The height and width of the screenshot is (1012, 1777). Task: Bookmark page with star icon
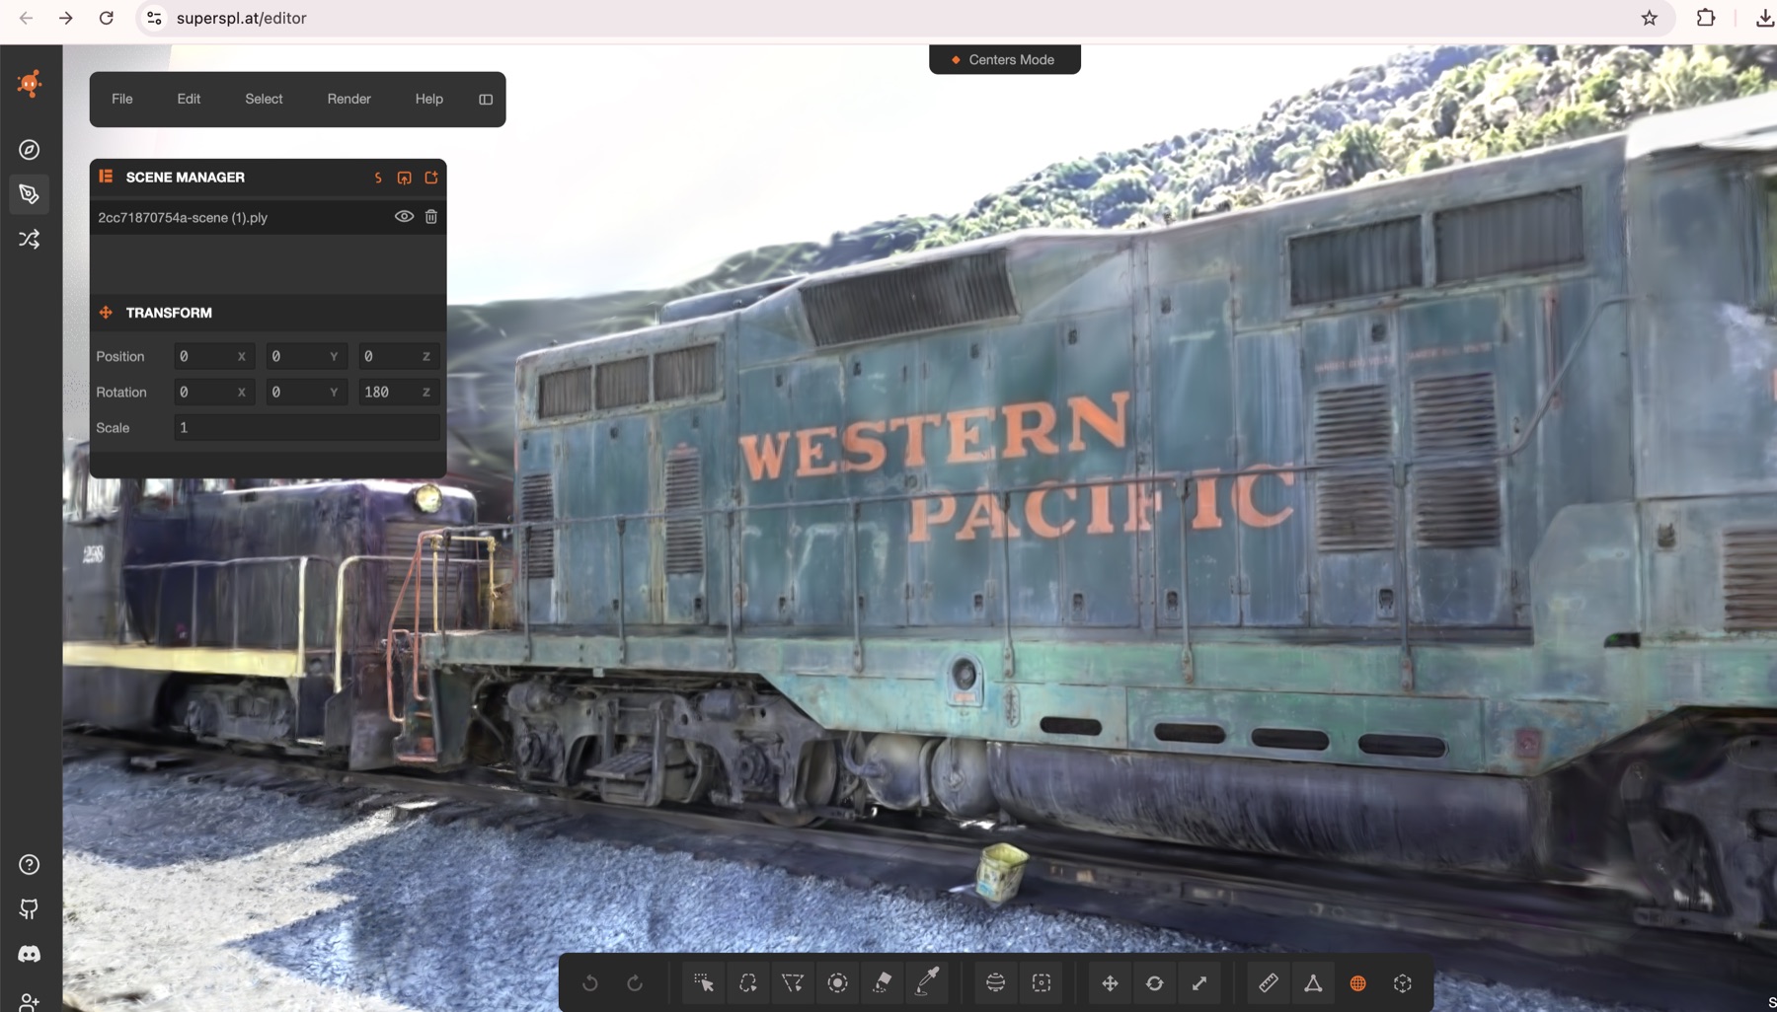1650,18
